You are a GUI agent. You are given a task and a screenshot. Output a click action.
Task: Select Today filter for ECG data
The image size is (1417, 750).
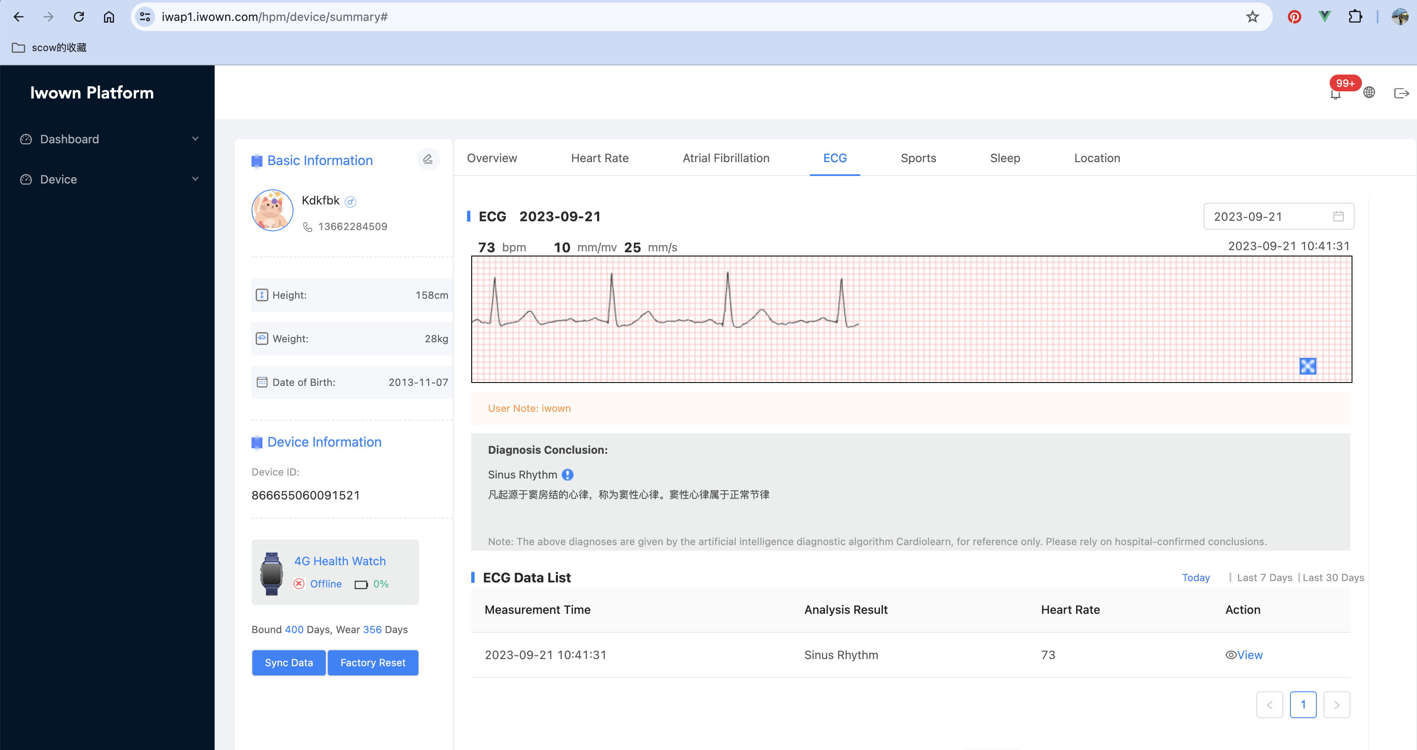click(x=1196, y=577)
